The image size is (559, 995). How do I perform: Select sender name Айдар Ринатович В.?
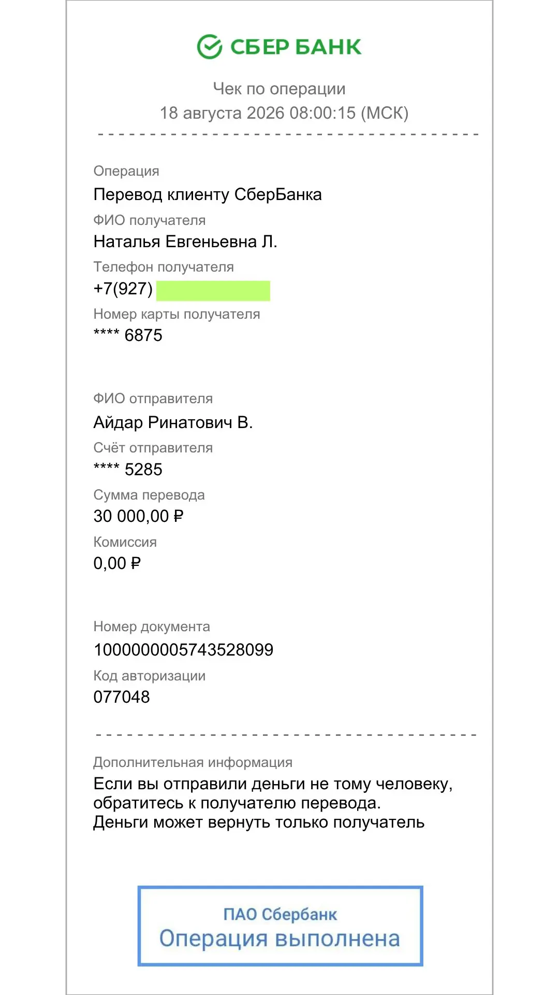pyautogui.click(x=173, y=422)
